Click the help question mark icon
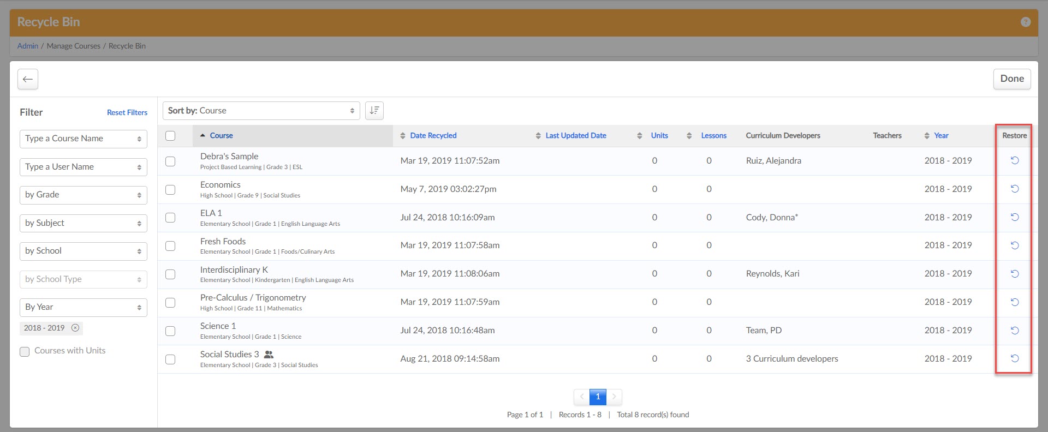1048x432 pixels. [1026, 22]
